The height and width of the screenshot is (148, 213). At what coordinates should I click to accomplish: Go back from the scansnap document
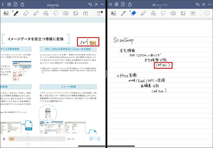point(3,4)
